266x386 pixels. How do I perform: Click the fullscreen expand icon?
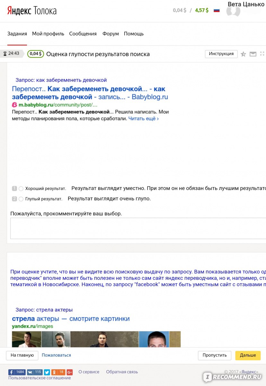[262, 54]
